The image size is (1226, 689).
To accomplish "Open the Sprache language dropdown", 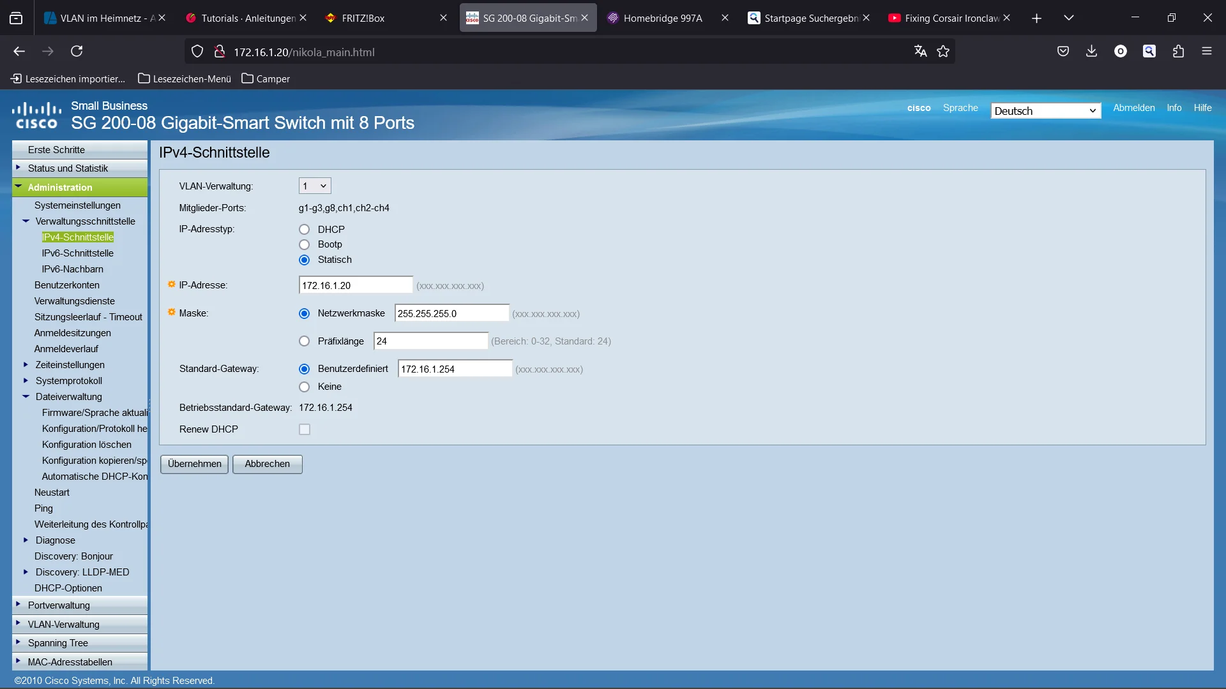I will [1046, 111].
